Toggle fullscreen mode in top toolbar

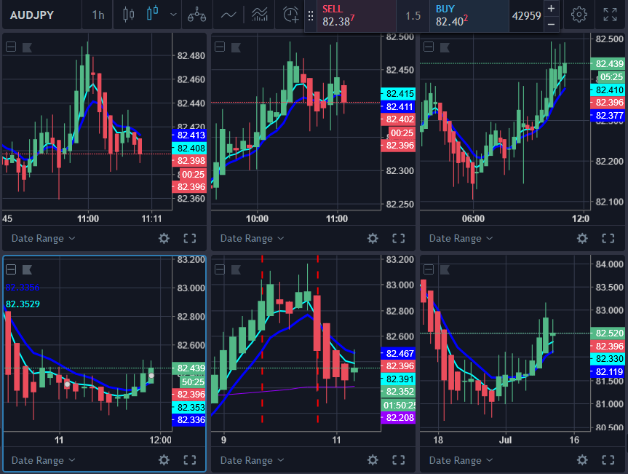pyautogui.click(x=611, y=15)
